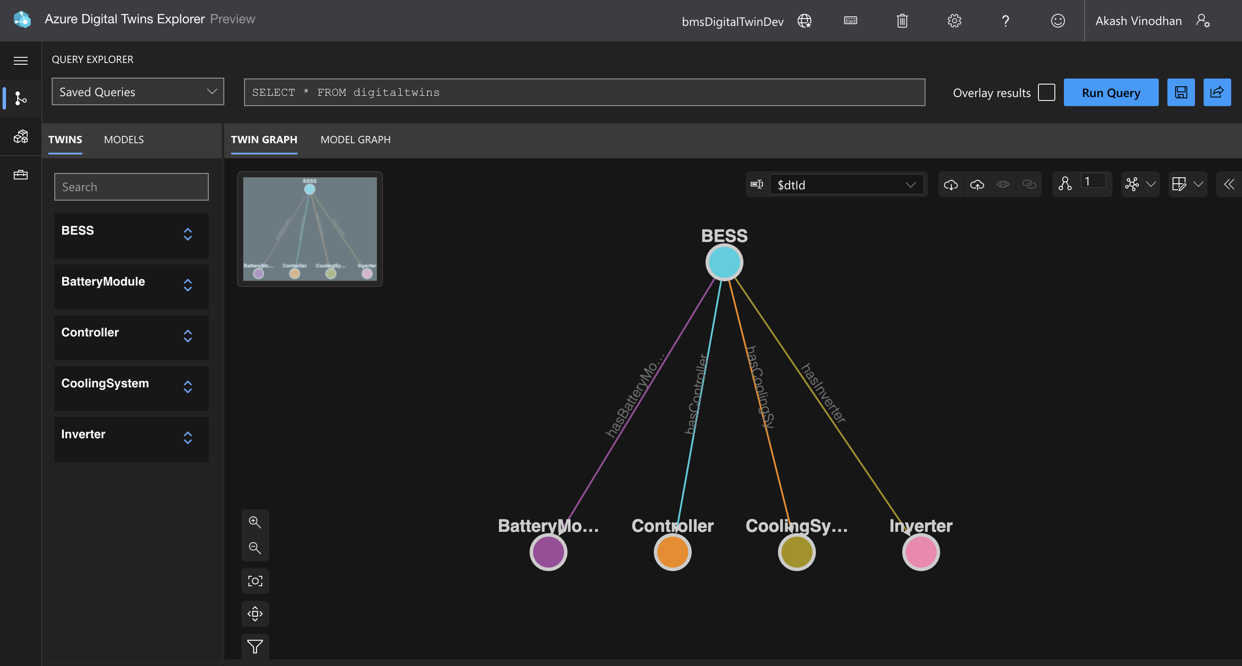Open the graph filter funnel icon
The height and width of the screenshot is (666, 1242).
[x=255, y=647]
